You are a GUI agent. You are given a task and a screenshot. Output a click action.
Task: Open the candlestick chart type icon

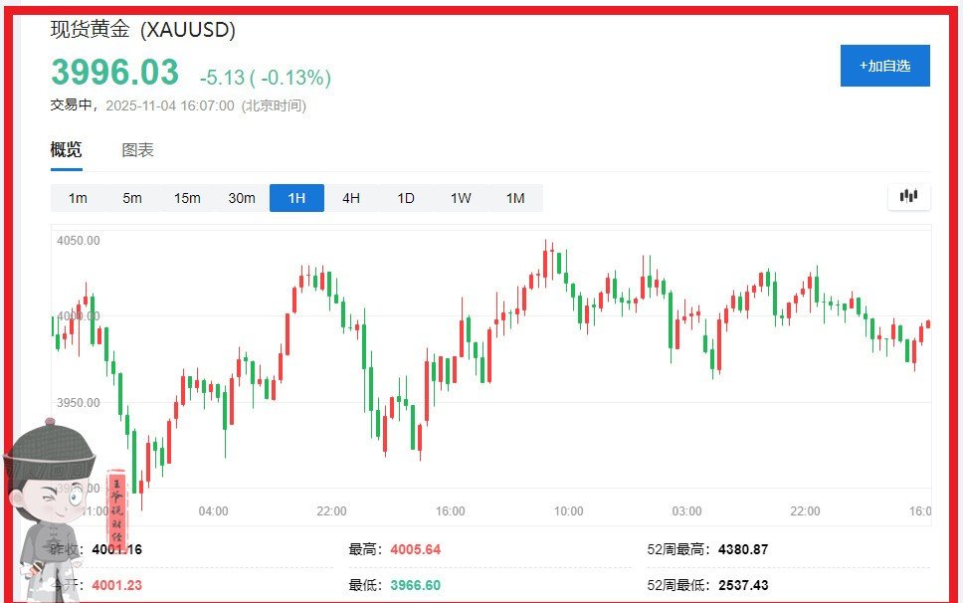click(x=908, y=196)
